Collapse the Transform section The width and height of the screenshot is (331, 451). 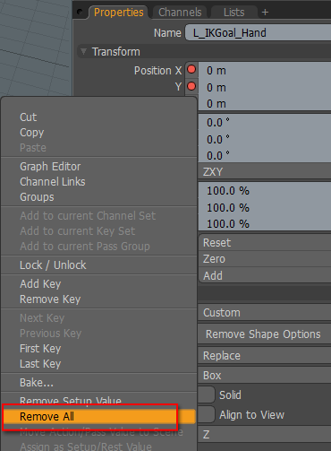pyautogui.click(x=84, y=52)
